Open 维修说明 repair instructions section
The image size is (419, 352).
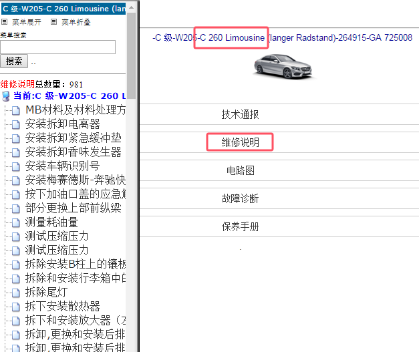(240, 142)
